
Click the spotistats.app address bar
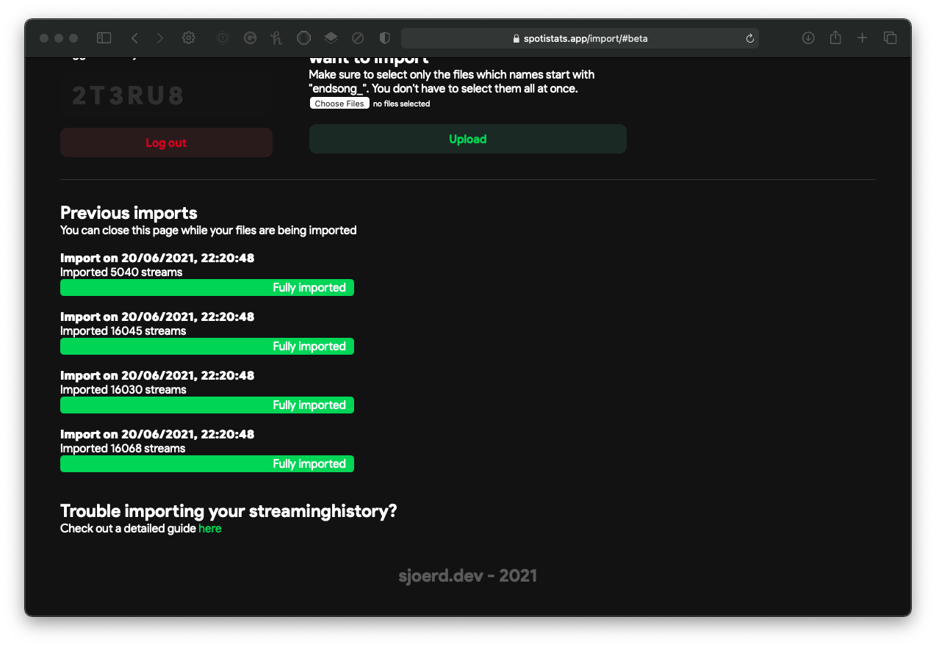click(580, 38)
